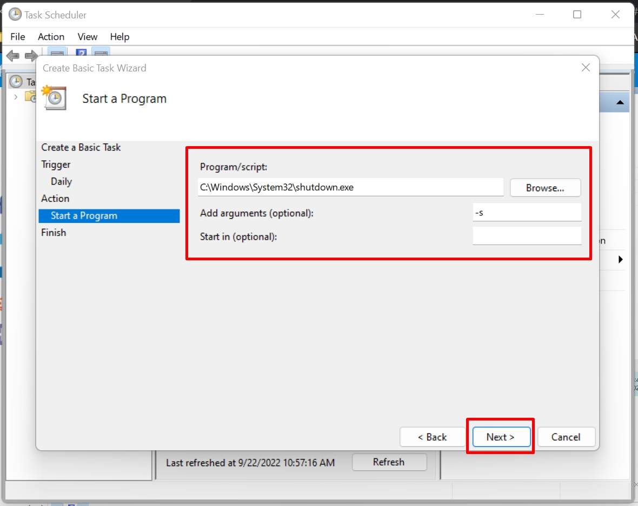
Task: Expand the Actions pane arrow
Action: tap(620, 259)
